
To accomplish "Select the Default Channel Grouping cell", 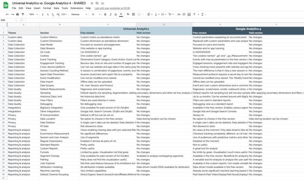I will 60,174.
